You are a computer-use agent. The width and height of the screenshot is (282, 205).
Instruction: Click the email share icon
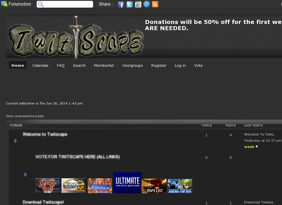point(146,5)
